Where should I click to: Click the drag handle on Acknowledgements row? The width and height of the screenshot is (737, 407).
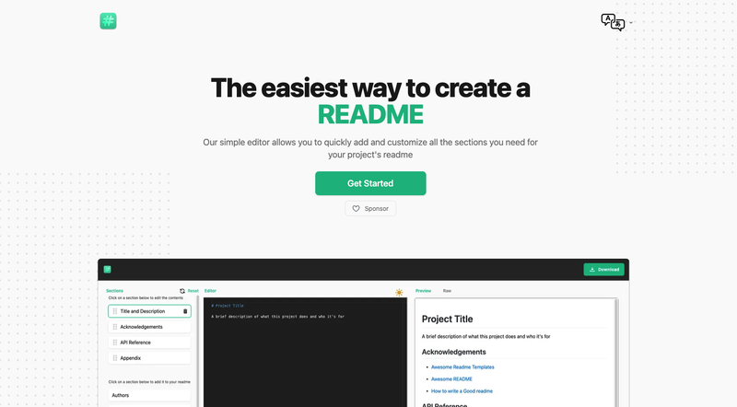114,327
